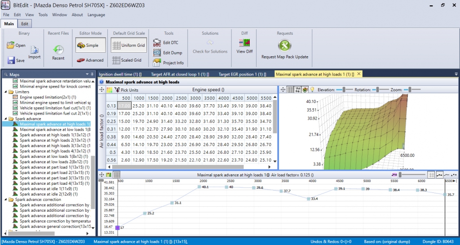Switch to Target AFR at closed loop tab
This screenshot has width=460, height=245.
(180, 74)
